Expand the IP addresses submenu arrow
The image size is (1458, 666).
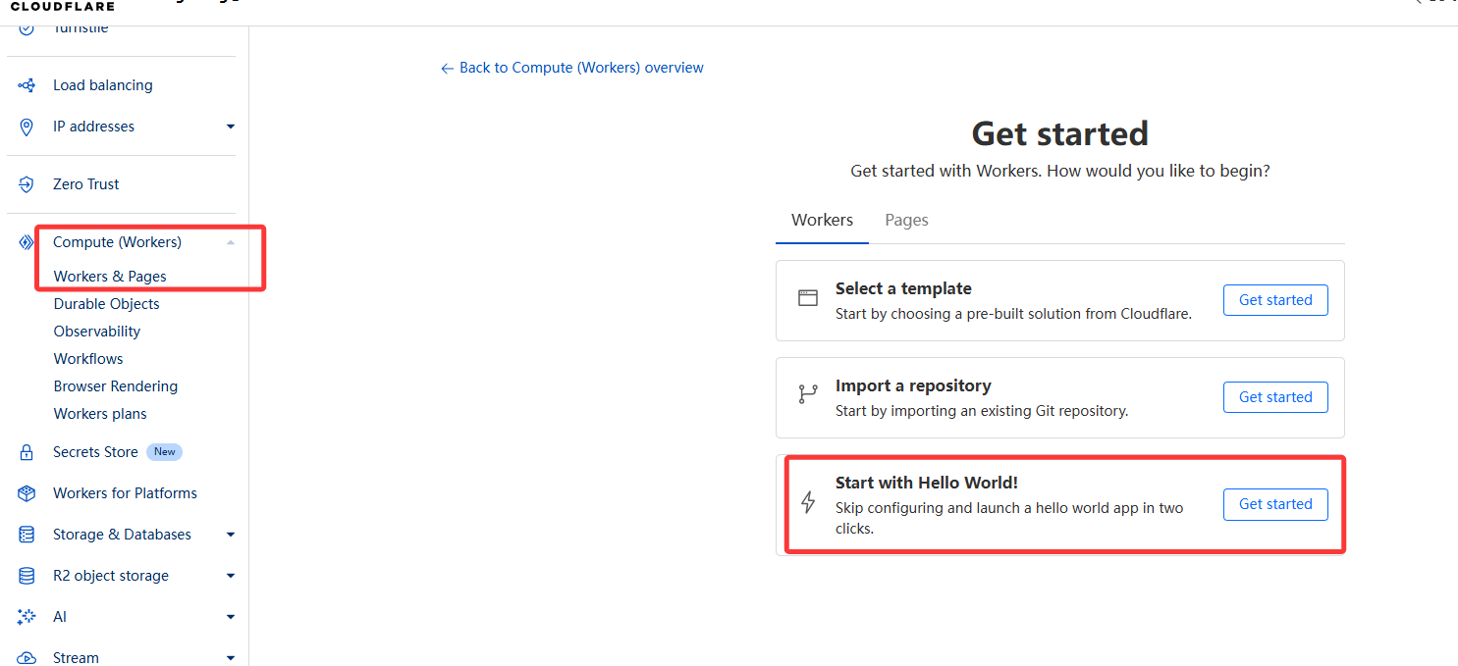click(231, 127)
